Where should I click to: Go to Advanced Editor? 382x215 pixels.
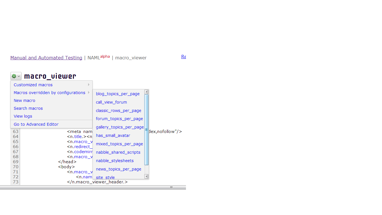pos(36,124)
